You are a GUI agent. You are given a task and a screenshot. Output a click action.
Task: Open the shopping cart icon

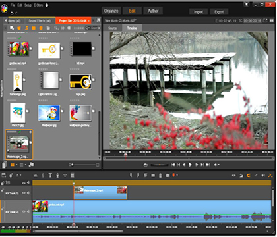coord(247,4)
